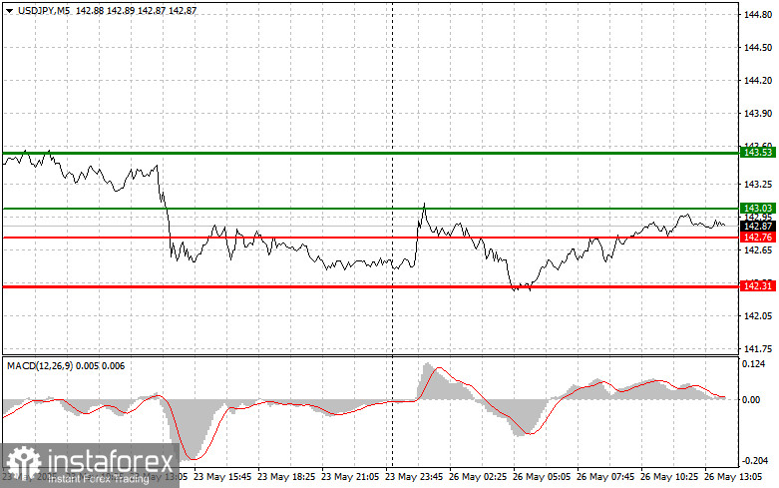
Task: Click the 26 May 07:45 time label
Action: [x=605, y=477]
